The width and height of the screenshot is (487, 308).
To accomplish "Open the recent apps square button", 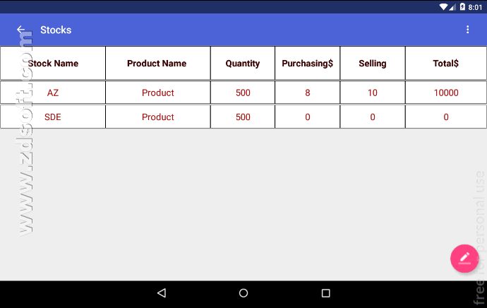I will 325,292.
